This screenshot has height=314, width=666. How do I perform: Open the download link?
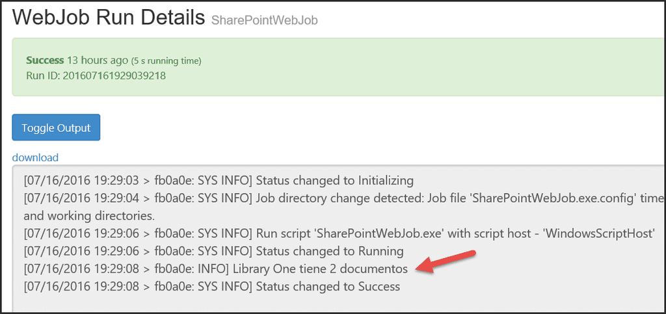(x=35, y=157)
